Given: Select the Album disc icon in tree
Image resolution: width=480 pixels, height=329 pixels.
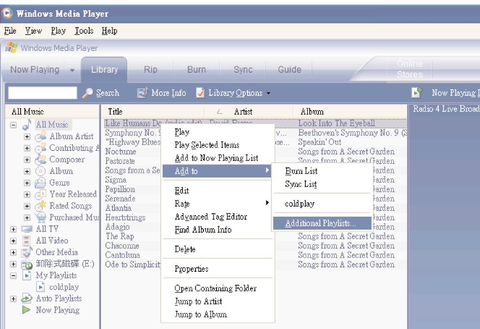Looking at the screenshot, I should tap(40, 171).
